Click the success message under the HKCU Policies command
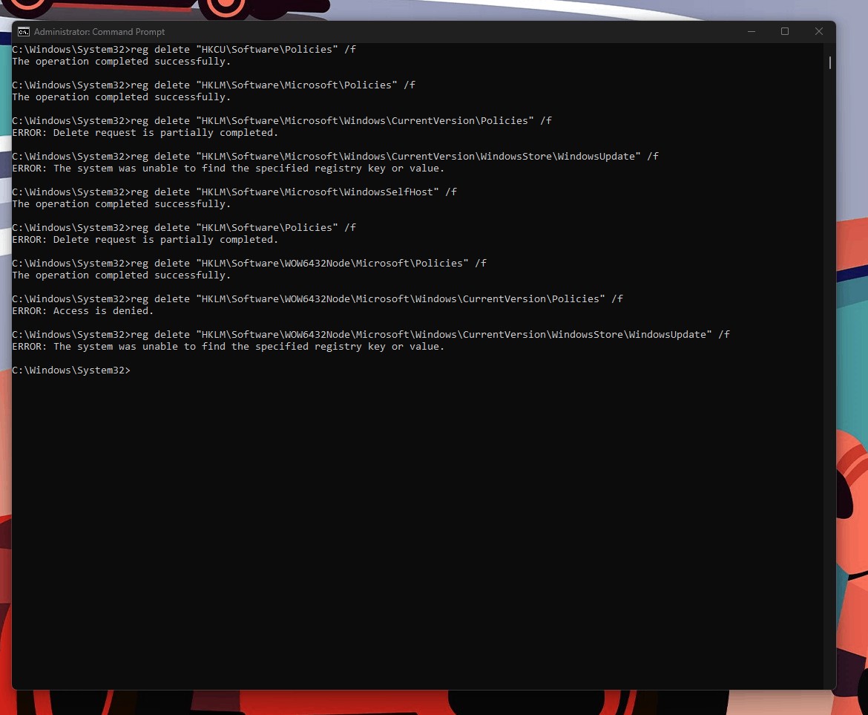Screen dimensions: 868x715 point(121,62)
